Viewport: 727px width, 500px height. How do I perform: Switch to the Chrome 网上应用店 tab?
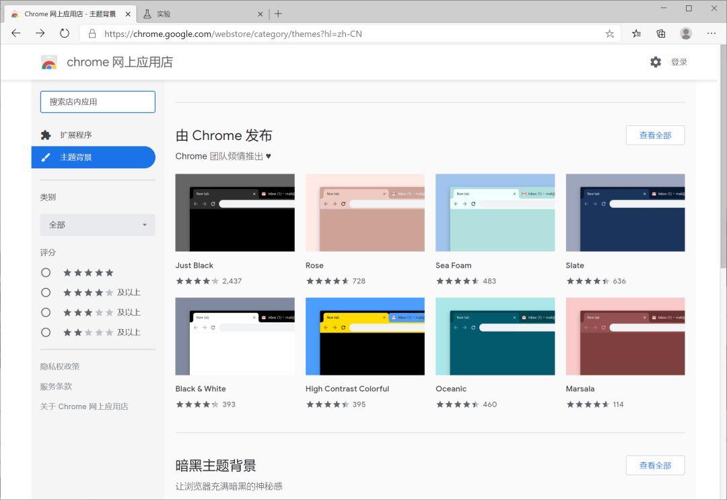click(x=71, y=14)
